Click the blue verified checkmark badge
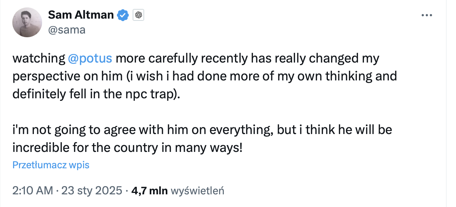The width and height of the screenshot is (456, 207). [123, 15]
